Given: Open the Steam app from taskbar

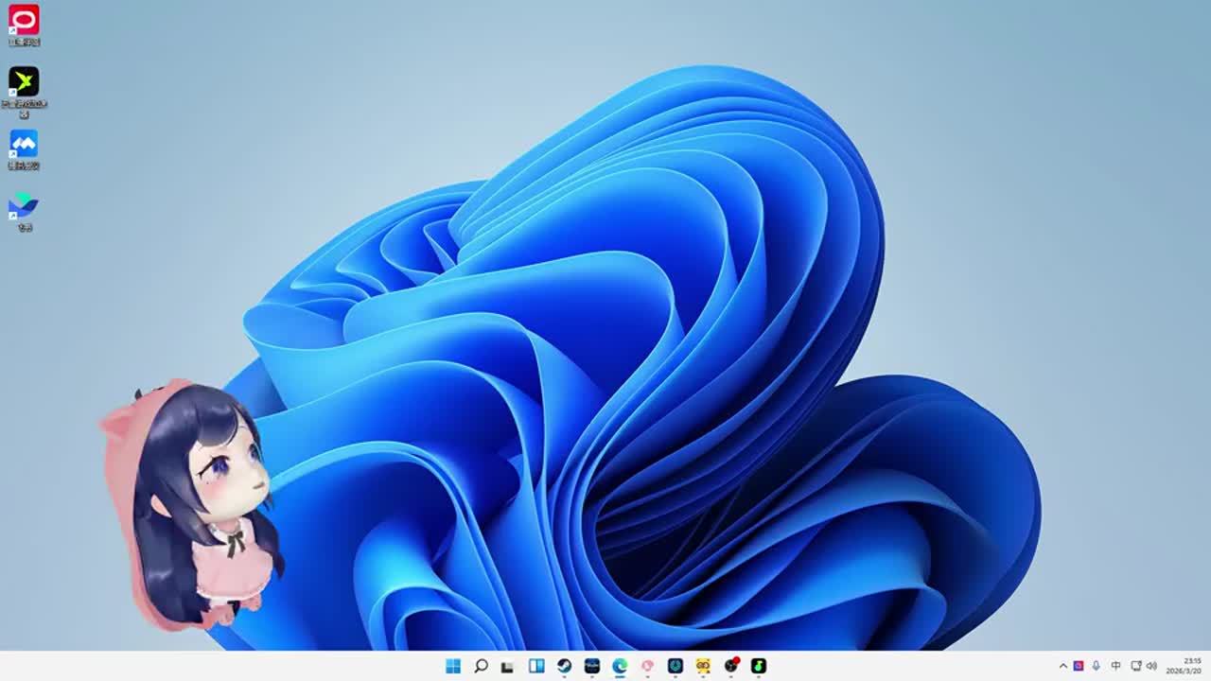Looking at the screenshot, I should 564,666.
